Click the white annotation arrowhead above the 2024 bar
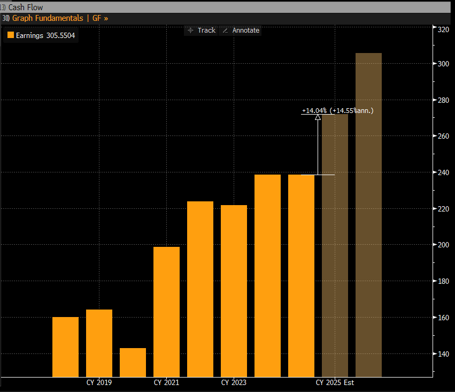The height and width of the screenshot is (392, 455). click(x=318, y=117)
